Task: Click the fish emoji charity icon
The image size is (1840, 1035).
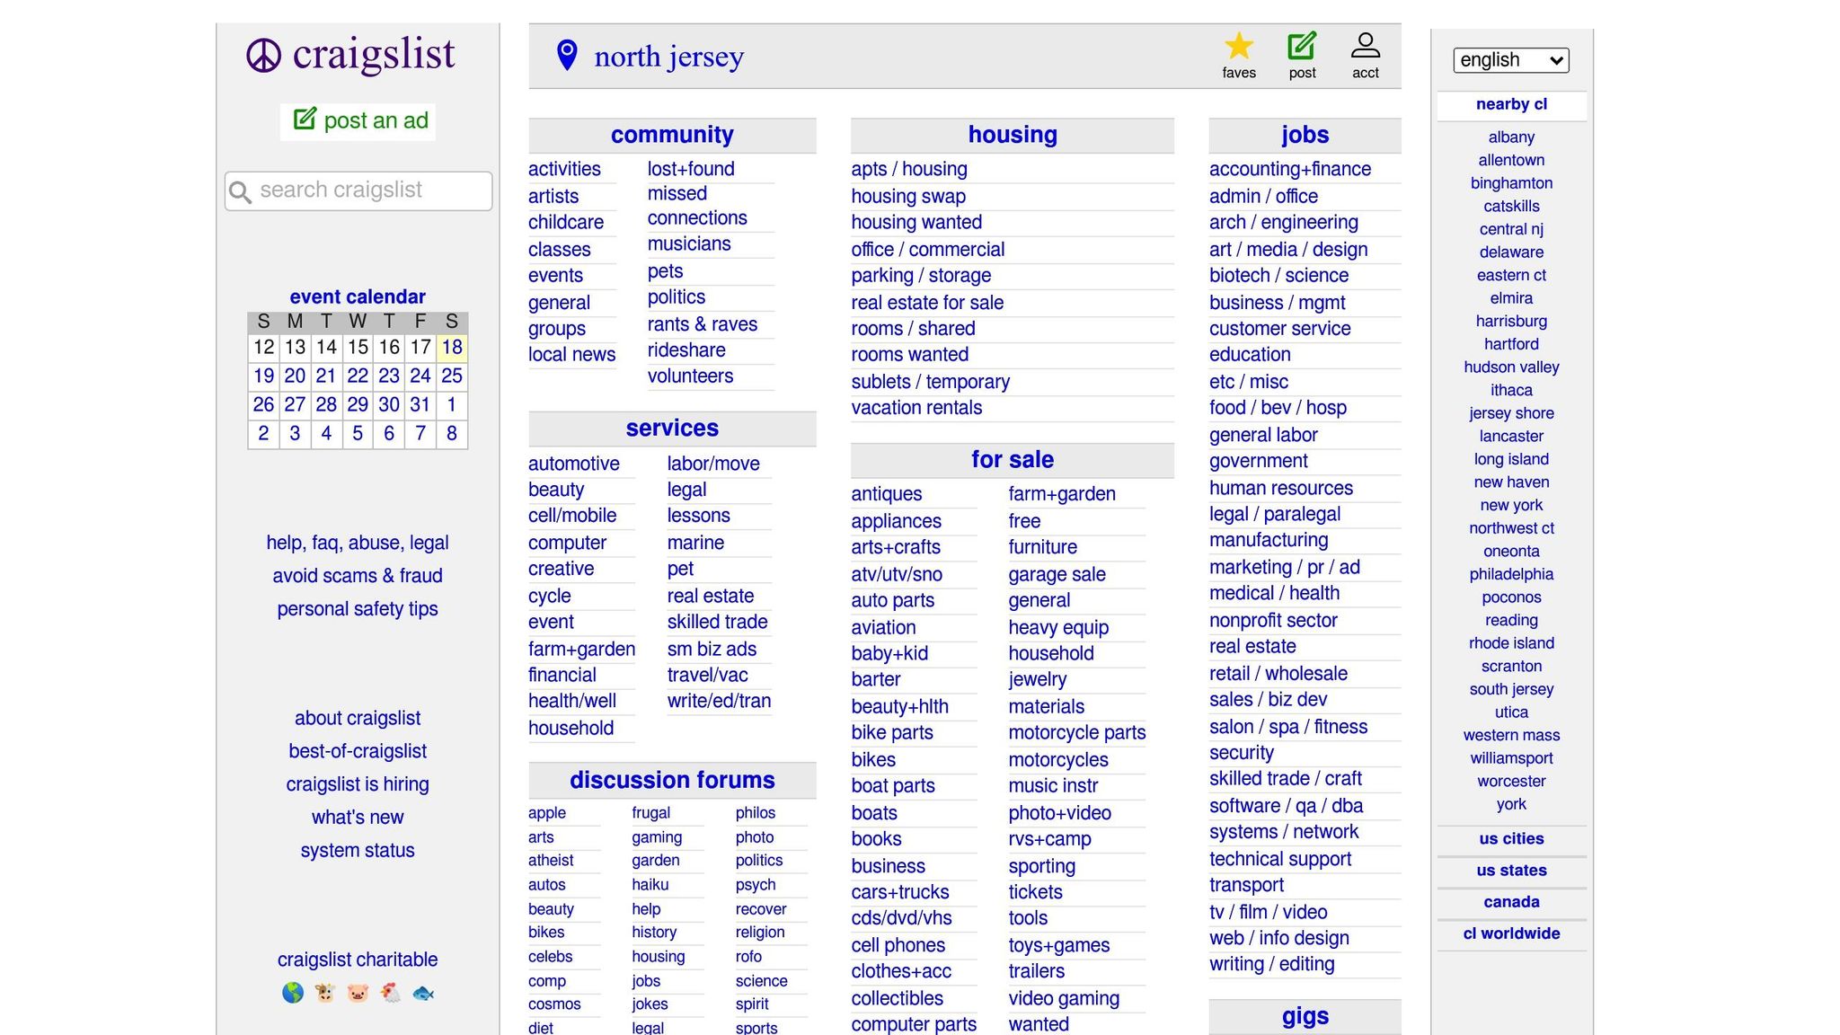Action: [423, 993]
